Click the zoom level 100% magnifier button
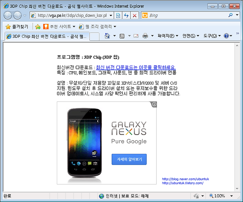This screenshot has width=243, height=202. (x=217, y=196)
